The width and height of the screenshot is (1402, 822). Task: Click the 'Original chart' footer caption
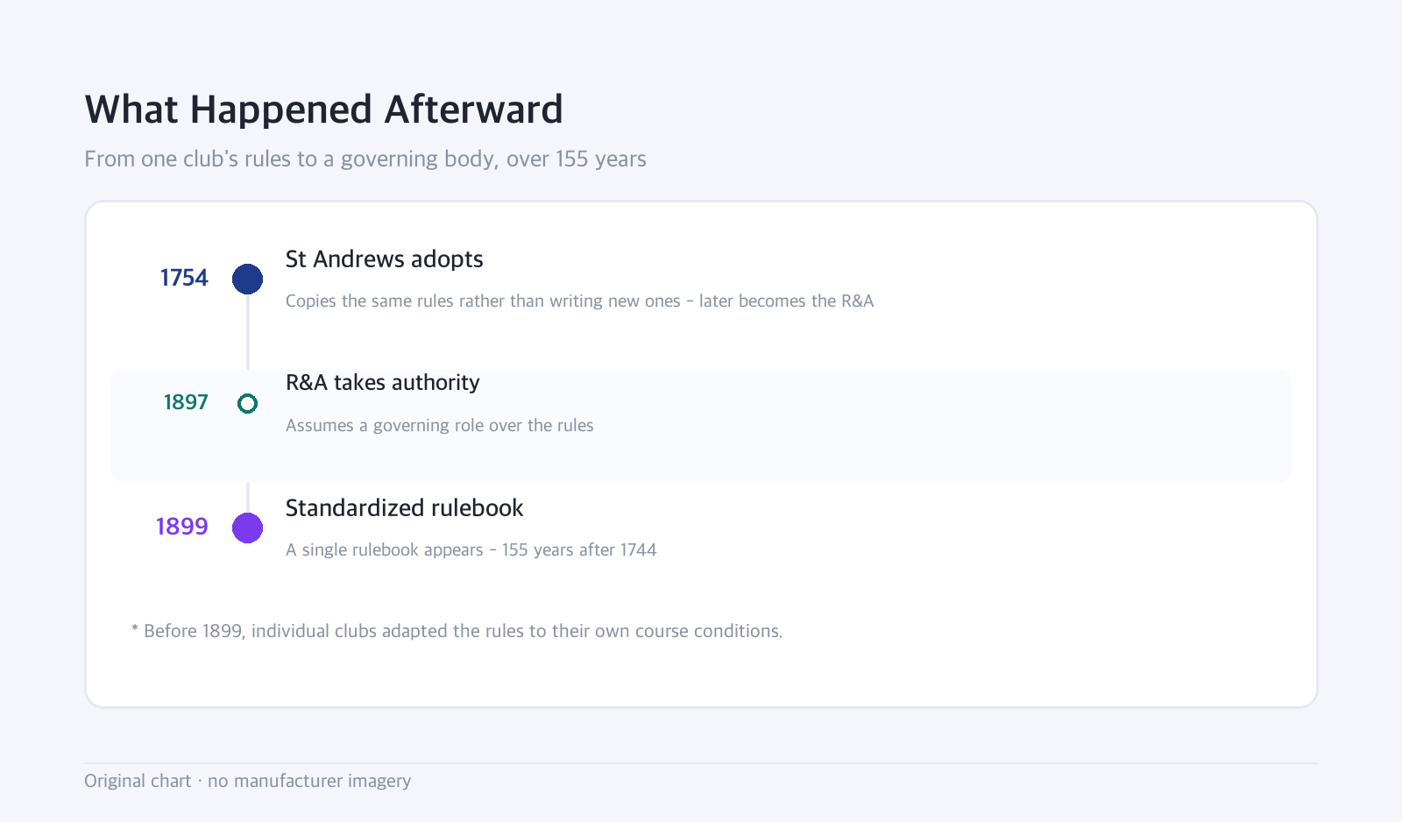pyautogui.click(x=247, y=781)
